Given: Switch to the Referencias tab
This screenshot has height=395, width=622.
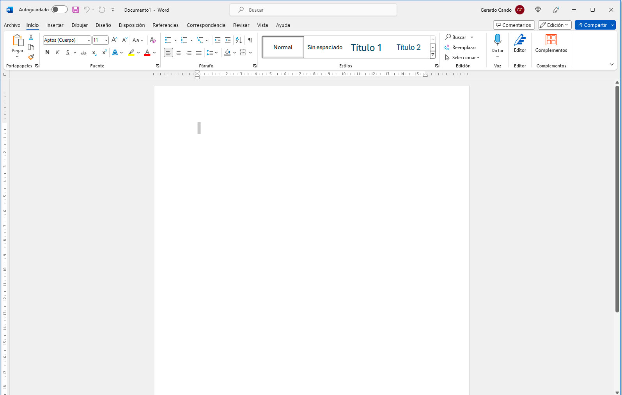Looking at the screenshot, I should [165, 25].
